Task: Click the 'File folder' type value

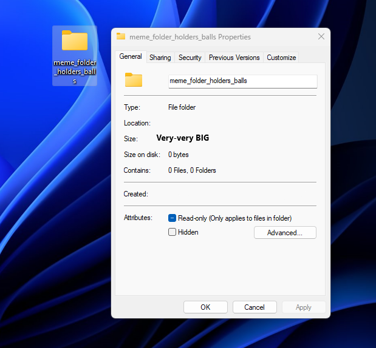Action: tap(182, 107)
